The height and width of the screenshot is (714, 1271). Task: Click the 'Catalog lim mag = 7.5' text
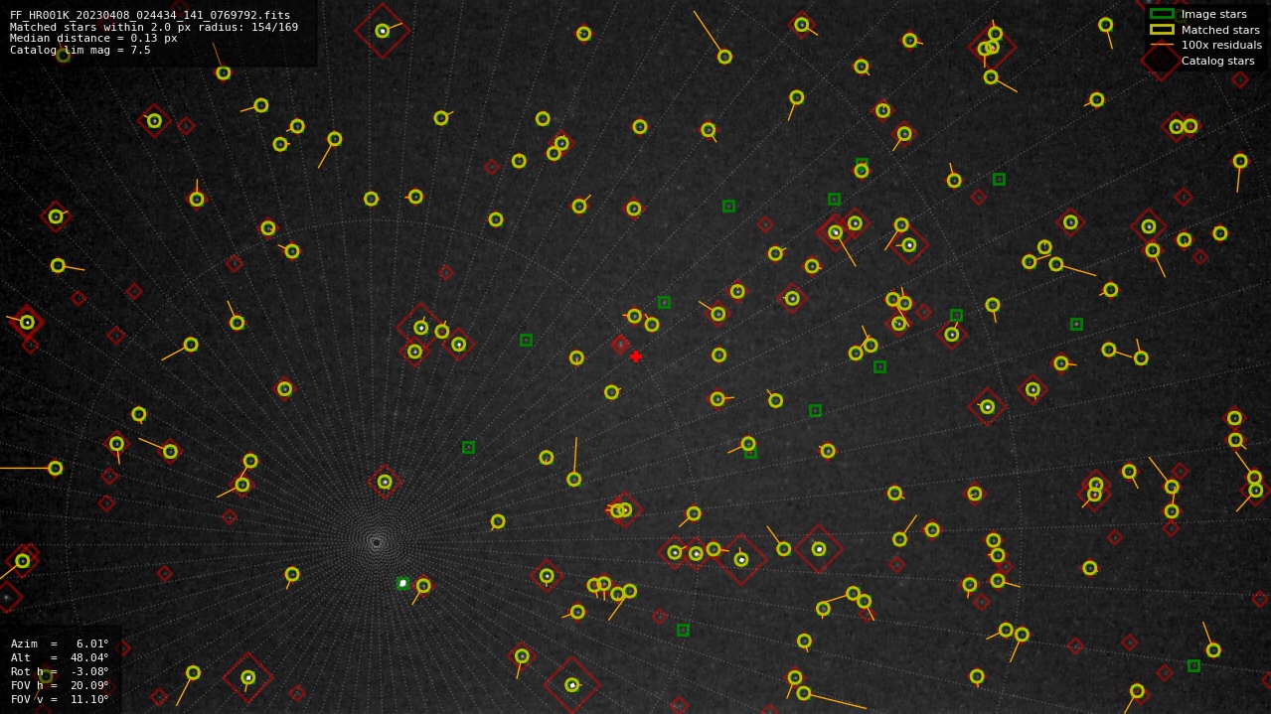click(80, 50)
